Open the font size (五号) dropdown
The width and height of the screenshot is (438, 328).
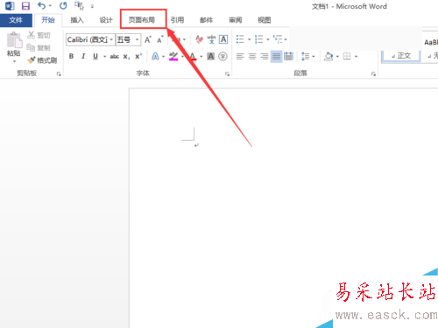(x=137, y=39)
